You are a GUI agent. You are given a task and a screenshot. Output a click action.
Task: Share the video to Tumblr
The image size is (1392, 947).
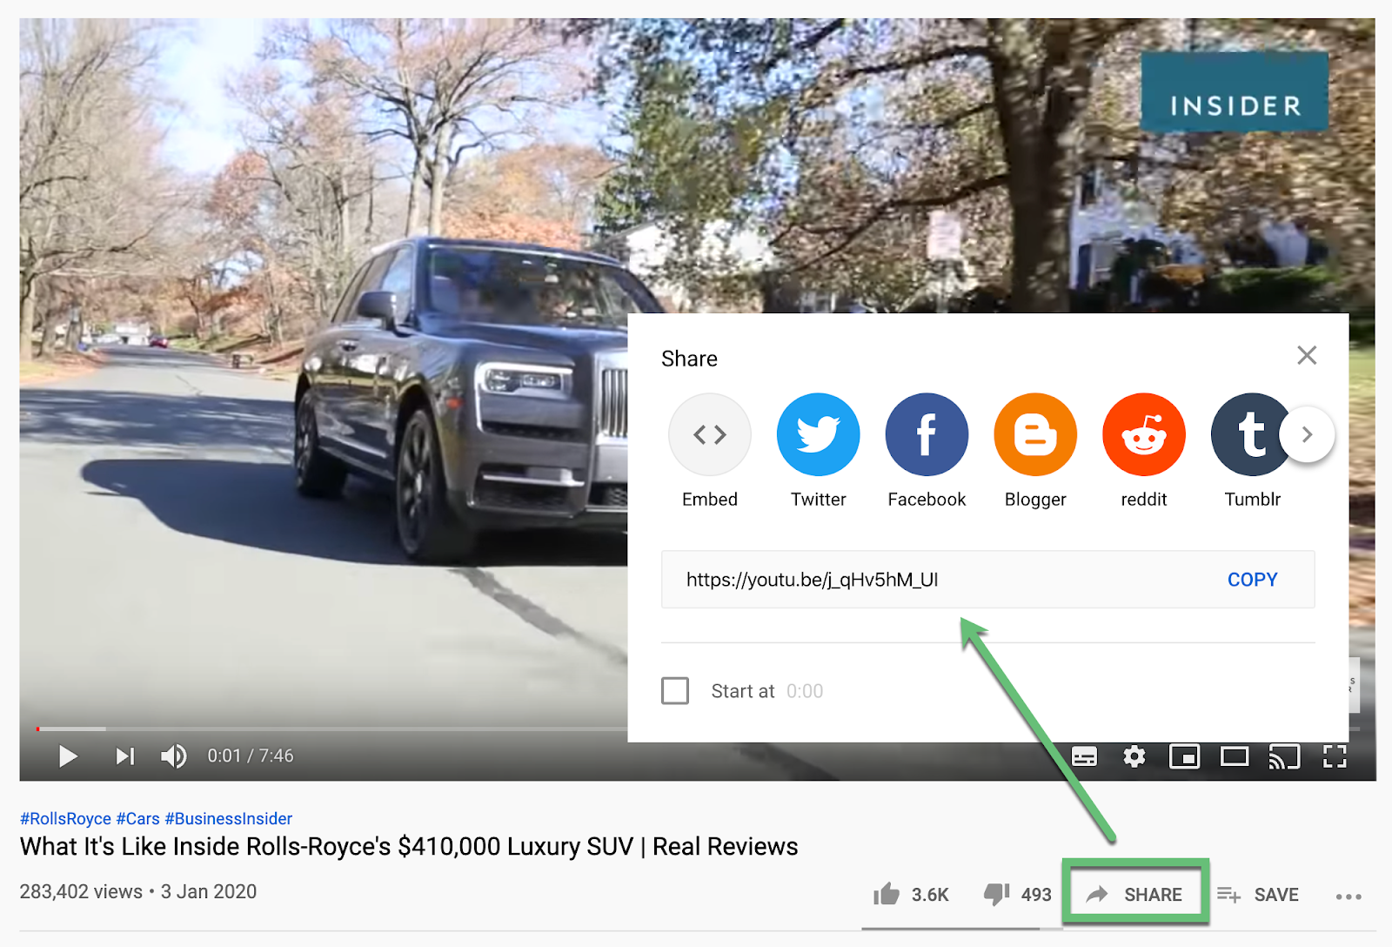pos(1252,434)
